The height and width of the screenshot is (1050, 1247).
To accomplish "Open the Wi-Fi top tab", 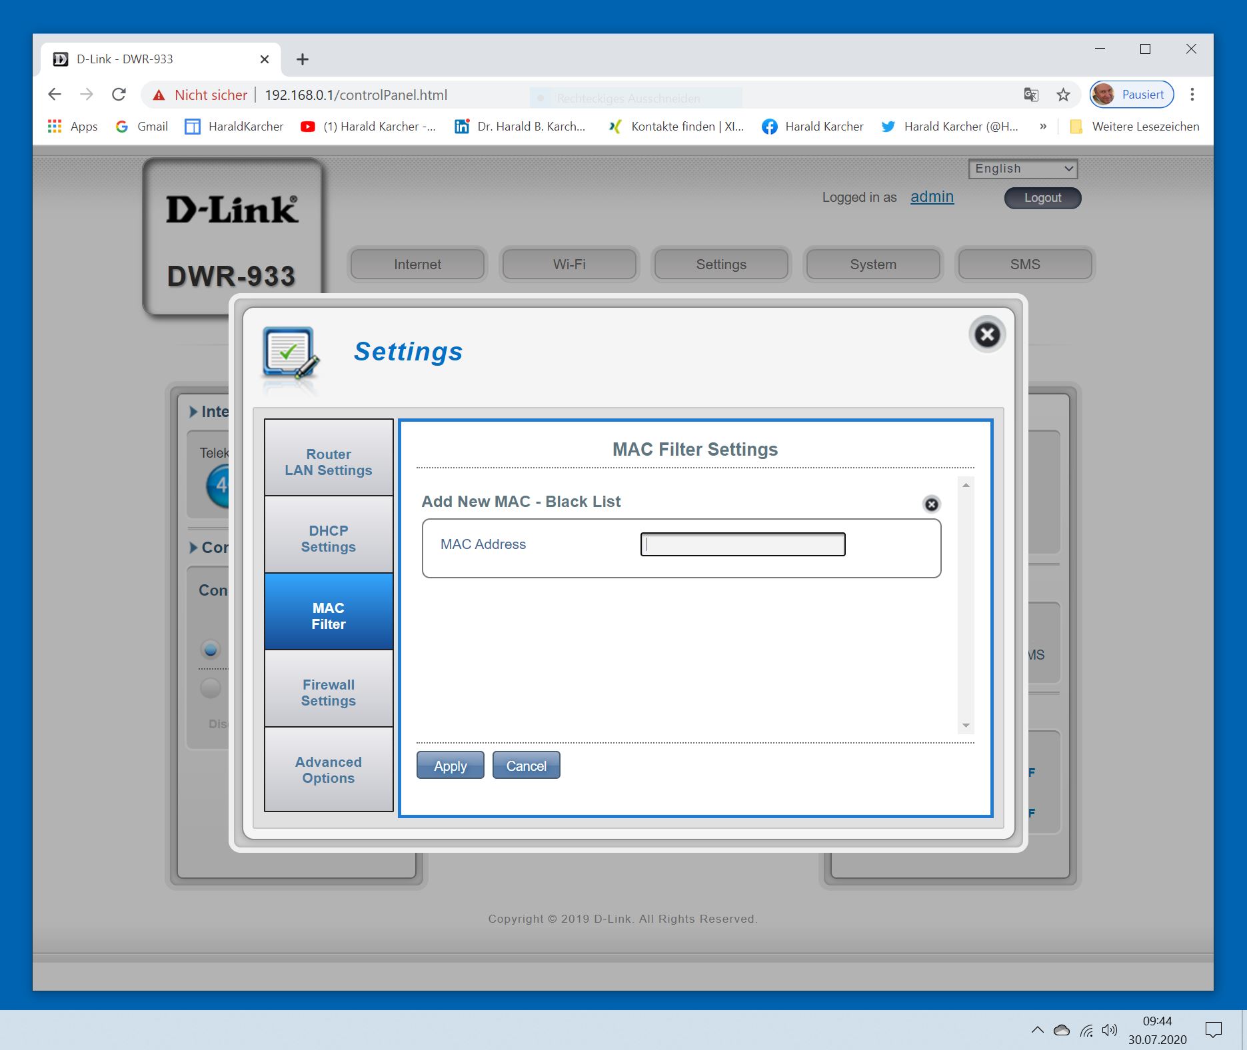I will pos(569,264).
